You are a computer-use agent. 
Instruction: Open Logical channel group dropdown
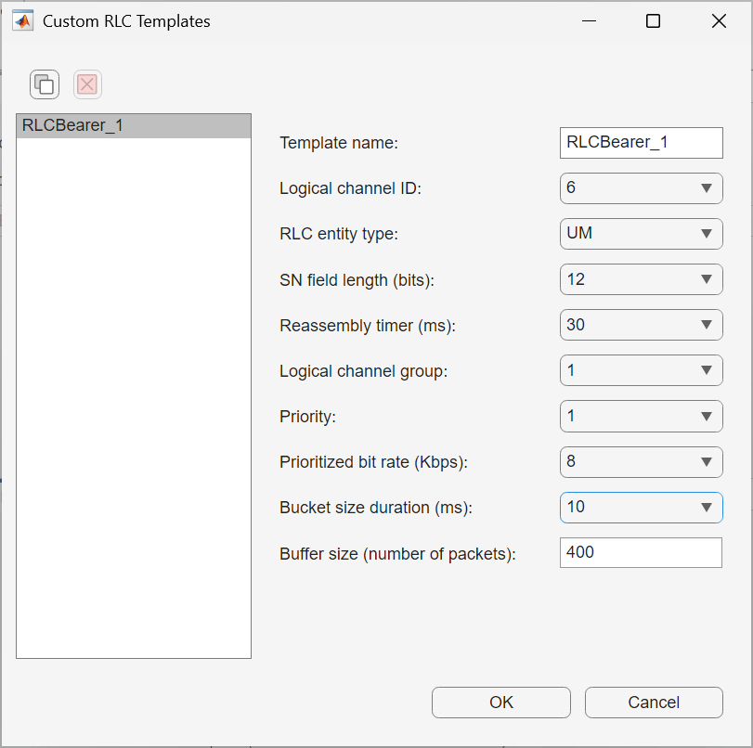click(641, 370)
